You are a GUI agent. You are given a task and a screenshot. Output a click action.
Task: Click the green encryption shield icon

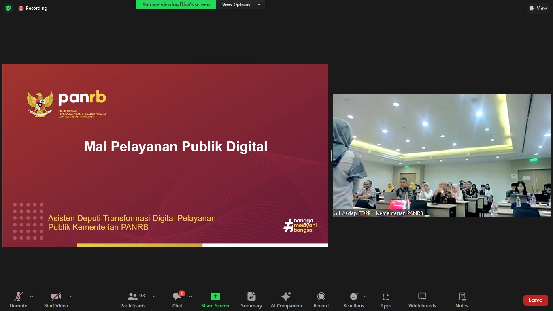[x=8, y=8]
